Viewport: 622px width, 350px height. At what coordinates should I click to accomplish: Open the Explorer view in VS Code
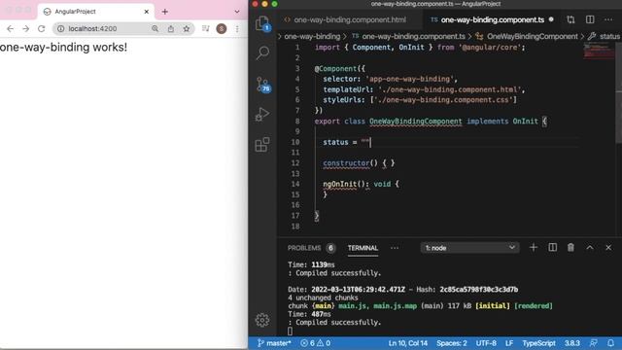[261, 23]
